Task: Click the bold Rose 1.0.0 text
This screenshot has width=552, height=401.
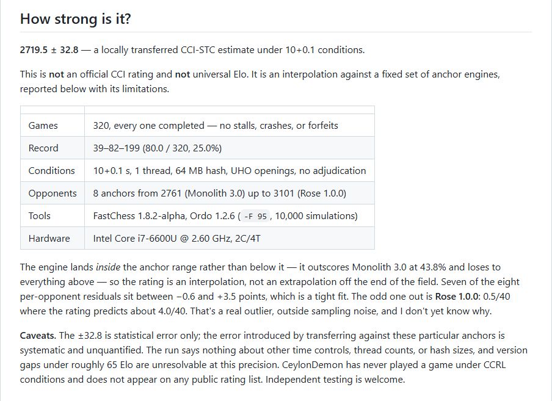Action: click(457, 296)
